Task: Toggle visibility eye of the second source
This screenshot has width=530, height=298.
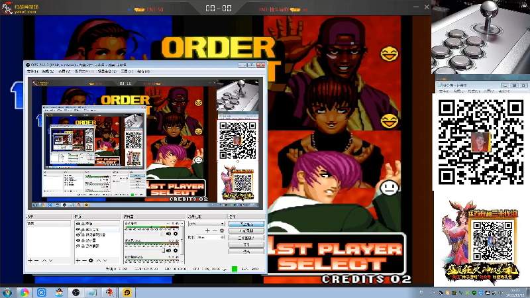Action: click(x=78, y=229)
